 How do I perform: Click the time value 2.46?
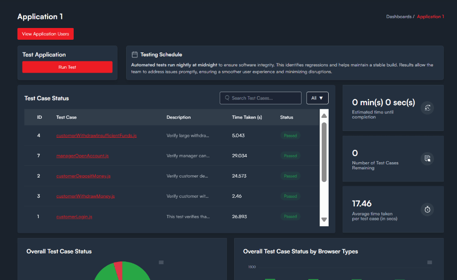[237, 196]
